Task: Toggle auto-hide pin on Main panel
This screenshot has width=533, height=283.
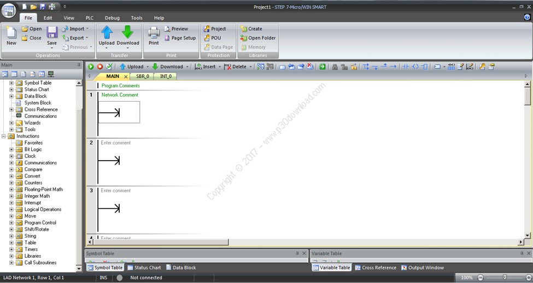Action: click(x=79, y=65)
